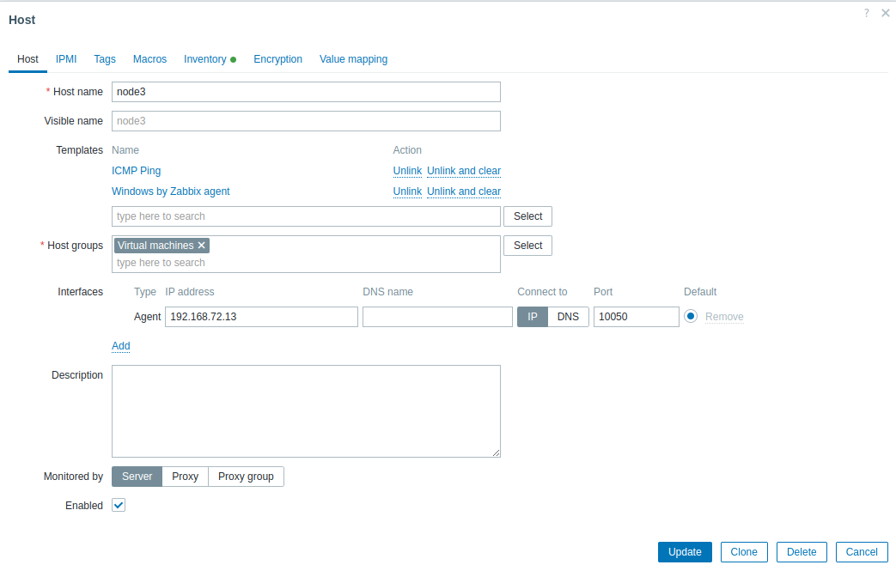Viewport: 896px width, 571px height.
Task: Click the Host name field
Action: pos(307,92)
